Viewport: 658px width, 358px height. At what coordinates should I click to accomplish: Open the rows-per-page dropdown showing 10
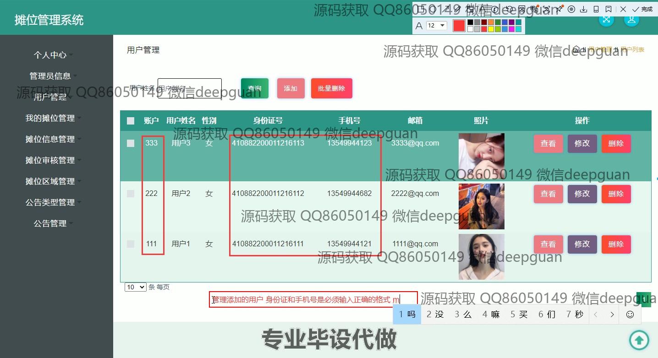[x=135, y=287]
